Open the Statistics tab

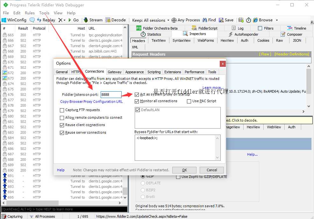(151, 34)
